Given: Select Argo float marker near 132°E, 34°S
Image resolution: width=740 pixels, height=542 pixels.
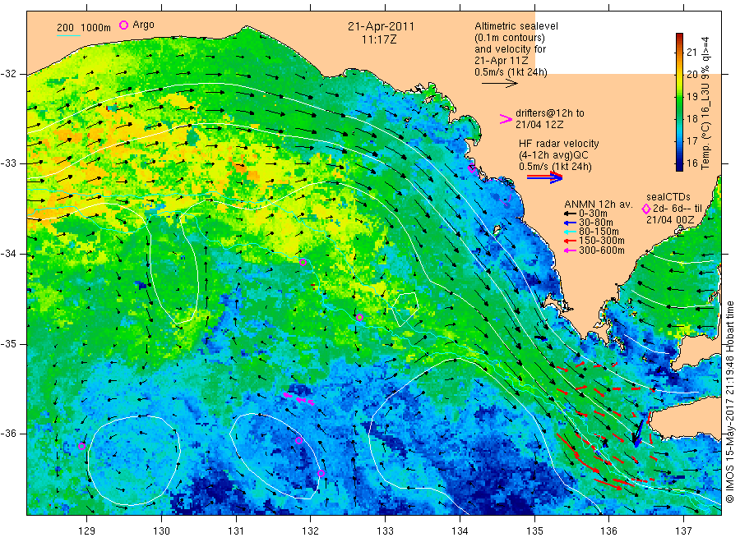Looking at the screenshot, I should tap(303, 263).
